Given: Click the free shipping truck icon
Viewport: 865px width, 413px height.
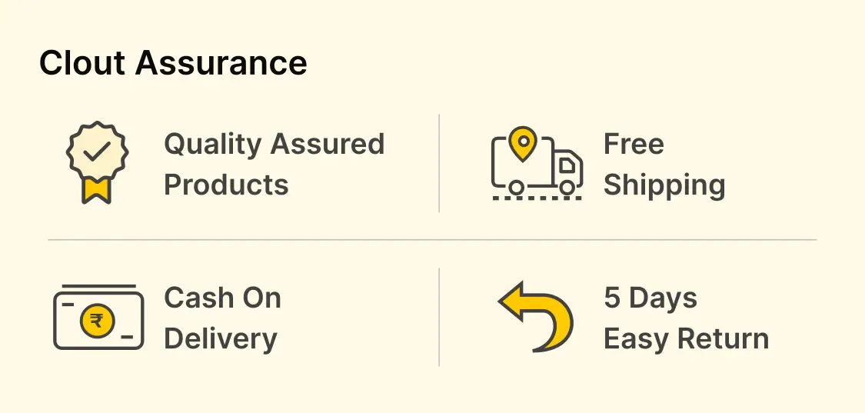Looking at the screenshot, I should point(537,164).
